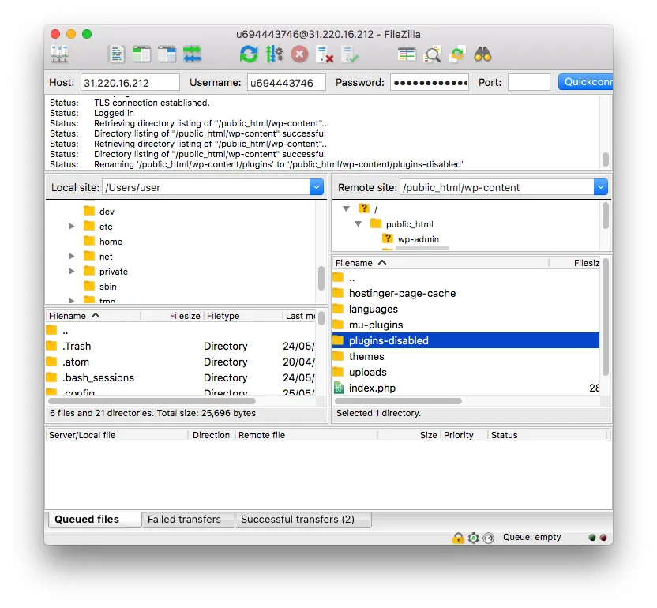
Task: Click the Port input field
Action: tap(529, 83)
